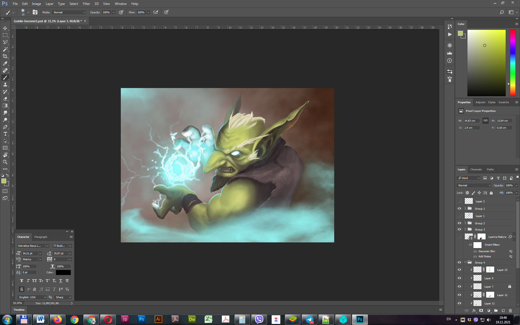This screenshot has height=325, width=520.
Task: Create new fill or adjustment layer
Action: pyautogui.click(x=489, y=311)
